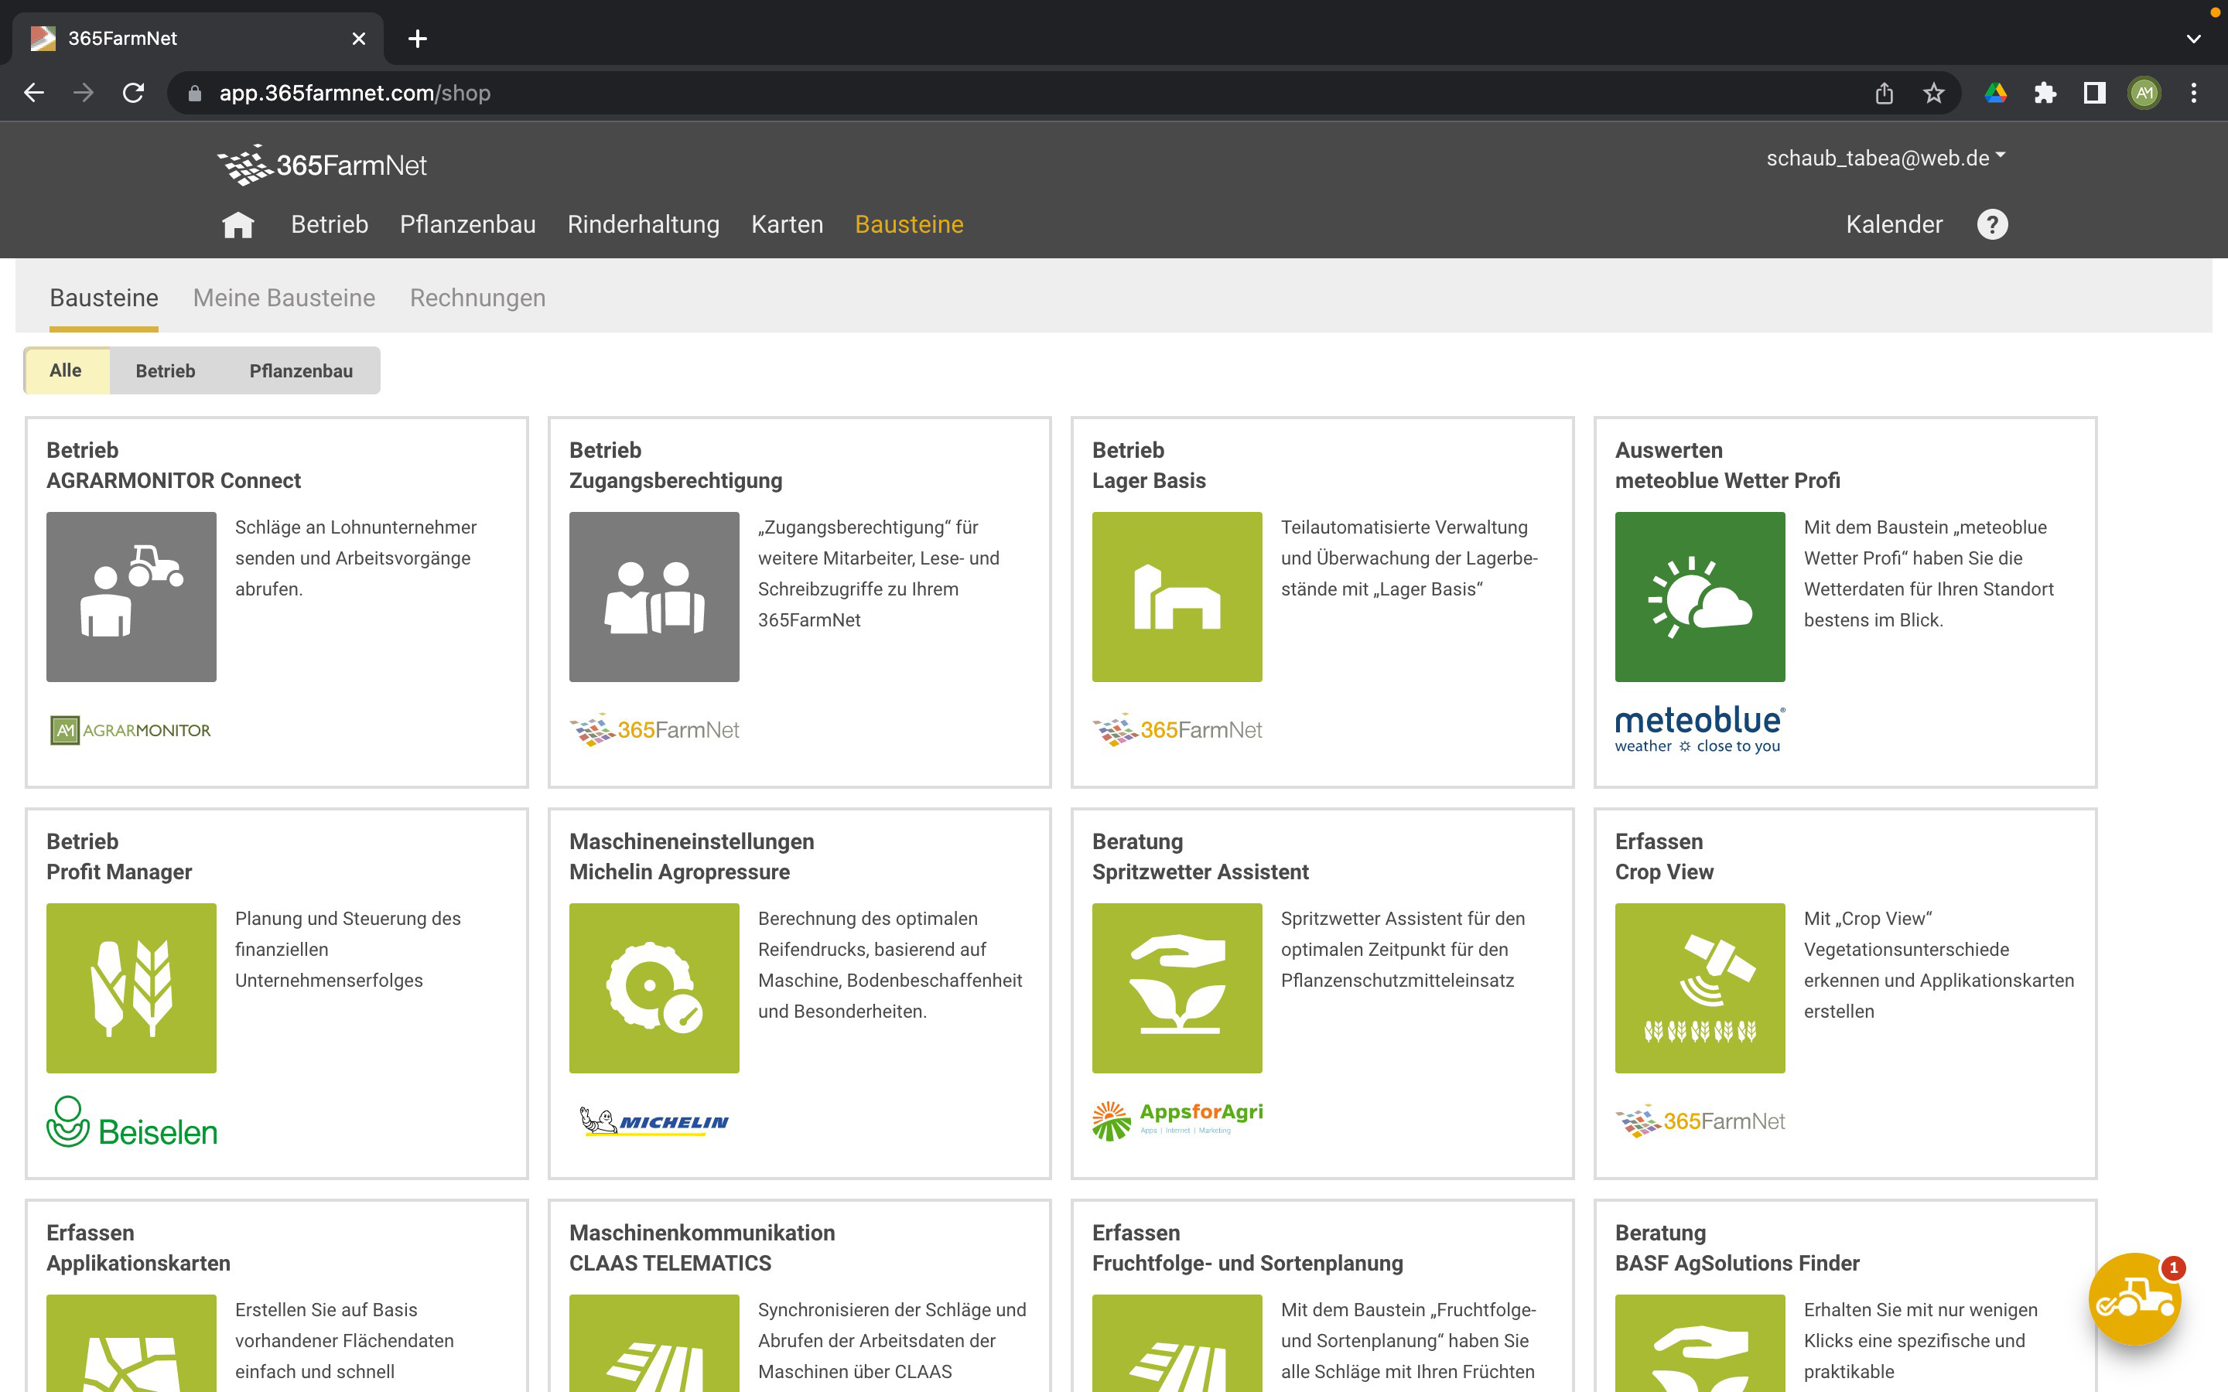The image size is (2228, 1392).
Task: Click the Michelin vendor logo
Action: (654, 1121)
